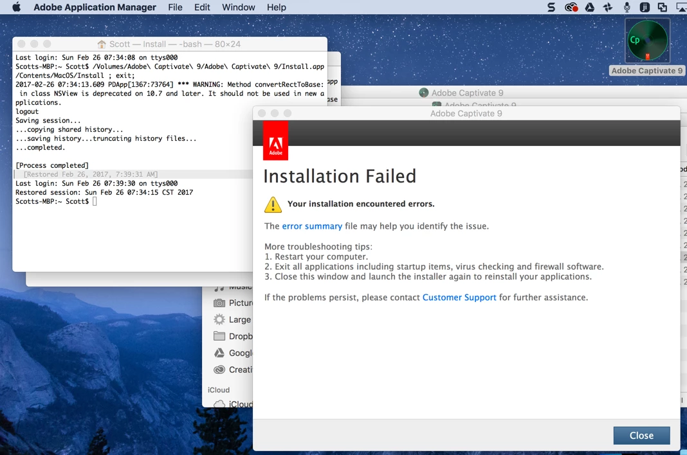This screenshot has width=687, height=455.
Task: Click the disc icon beside Finder title Adobe Captivate 9
Action: pyautogui.click(x=424, y=93)
